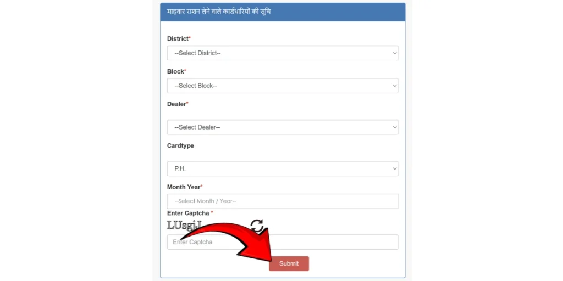Open the Cardtype dropdown showing P.H.

(283, 168)
